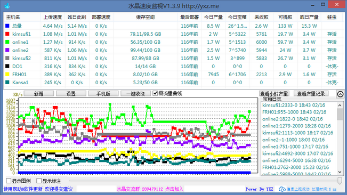Click the yellow FRH01 color square
The width and height of the screenshot is (347, 195).
(x=7, y=74)
